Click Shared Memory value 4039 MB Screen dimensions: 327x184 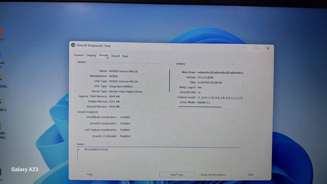click(x=114, y=107)
